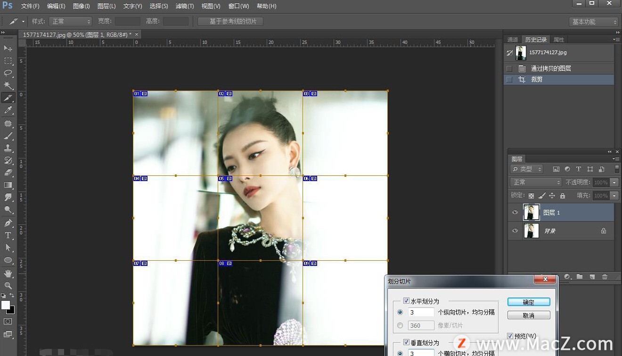
Task: Open 不透明度 slider arrow
Action: (x=614, y=182)
